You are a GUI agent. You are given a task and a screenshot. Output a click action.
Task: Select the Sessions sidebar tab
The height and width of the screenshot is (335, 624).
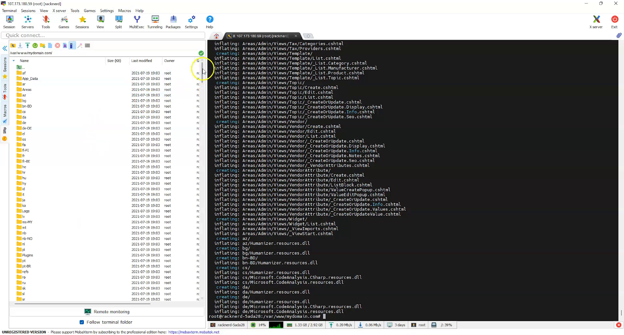[x=5, y=68]
